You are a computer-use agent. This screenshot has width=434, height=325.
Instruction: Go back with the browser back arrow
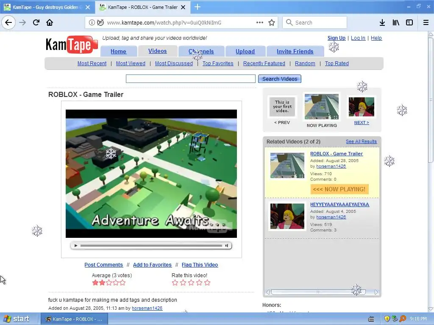pyautogui.click(x=8, y=22)
